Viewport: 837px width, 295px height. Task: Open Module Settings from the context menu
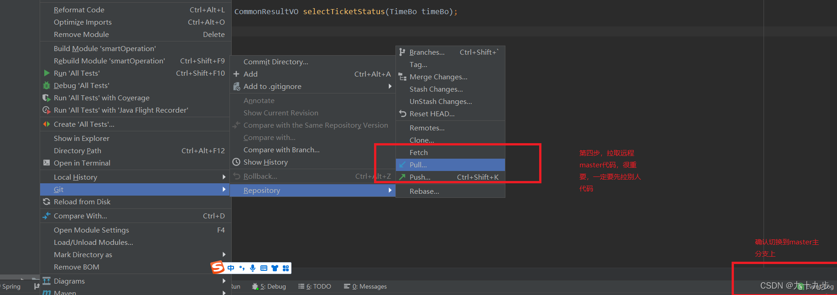pos(135,230)
